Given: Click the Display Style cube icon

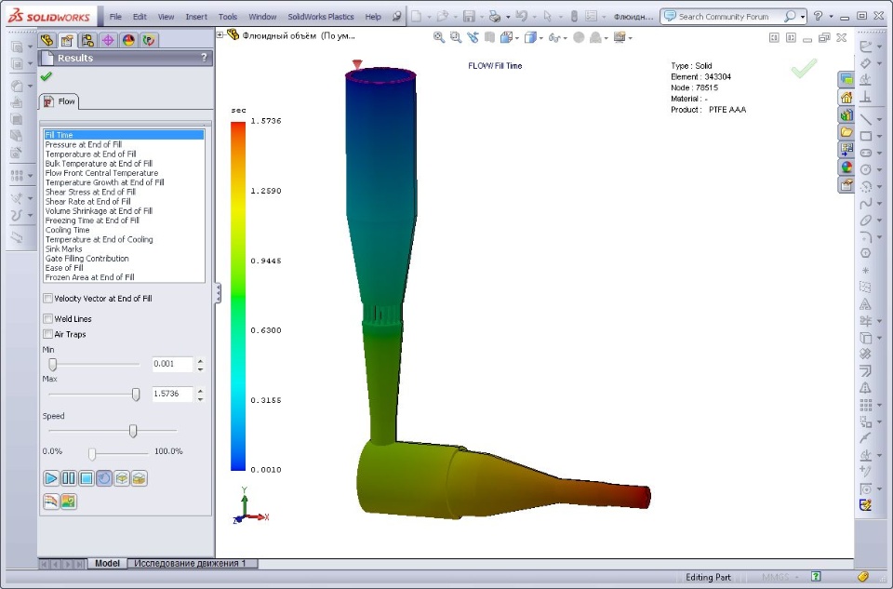Looking at the screenshot, I should [530, 37].
